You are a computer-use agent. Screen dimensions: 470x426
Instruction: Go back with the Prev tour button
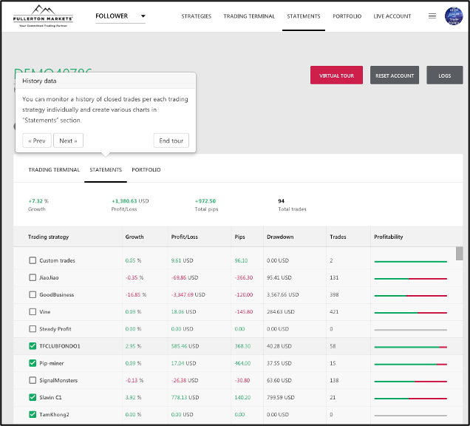pos(37,141)
